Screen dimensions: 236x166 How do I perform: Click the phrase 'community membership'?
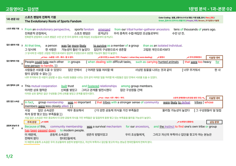(x=66, y=127)
